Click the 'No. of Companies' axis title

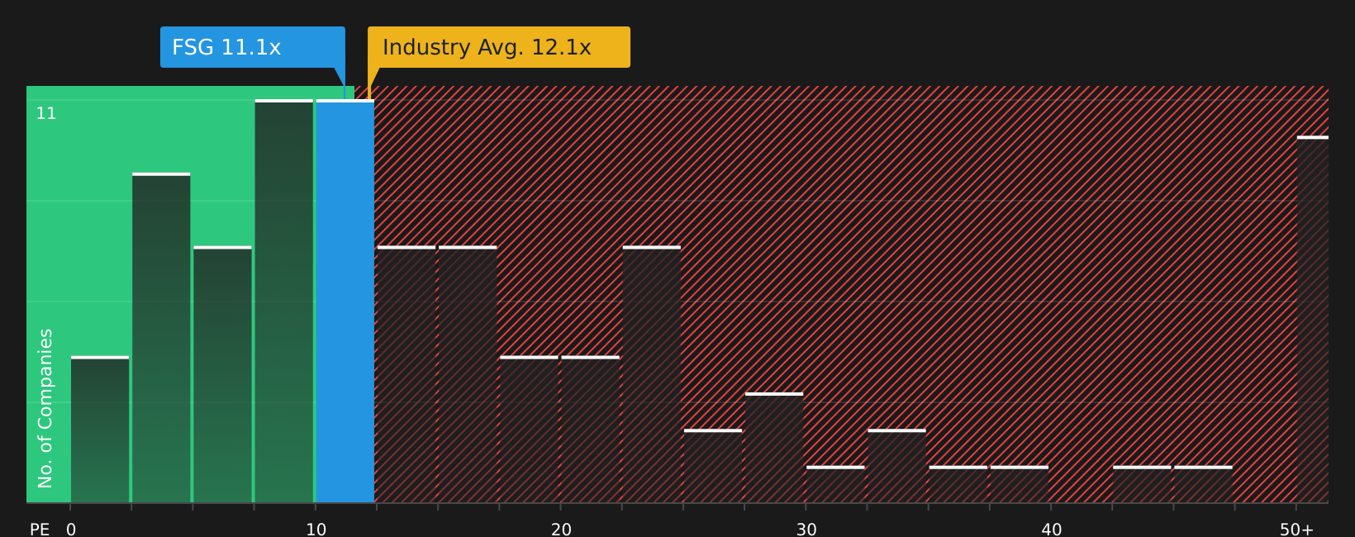coord(45,408)
